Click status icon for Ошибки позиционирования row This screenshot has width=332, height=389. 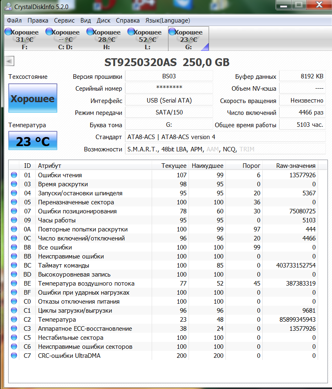pyautogui.click(x=14, y=211)
